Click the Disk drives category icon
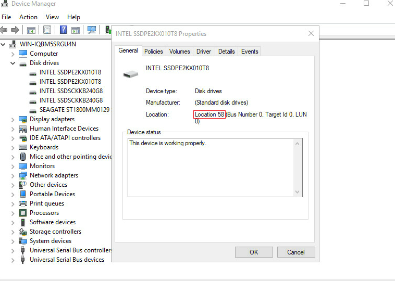395x281 pixels. point(23,63)
